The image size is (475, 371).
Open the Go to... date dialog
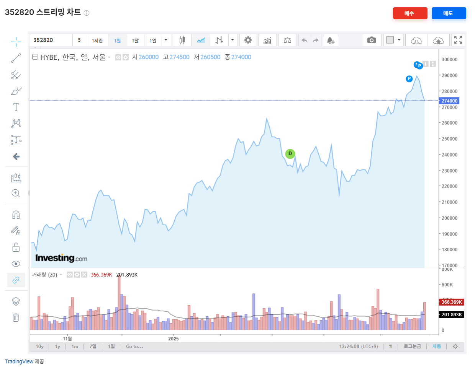[x=134, y=347]
